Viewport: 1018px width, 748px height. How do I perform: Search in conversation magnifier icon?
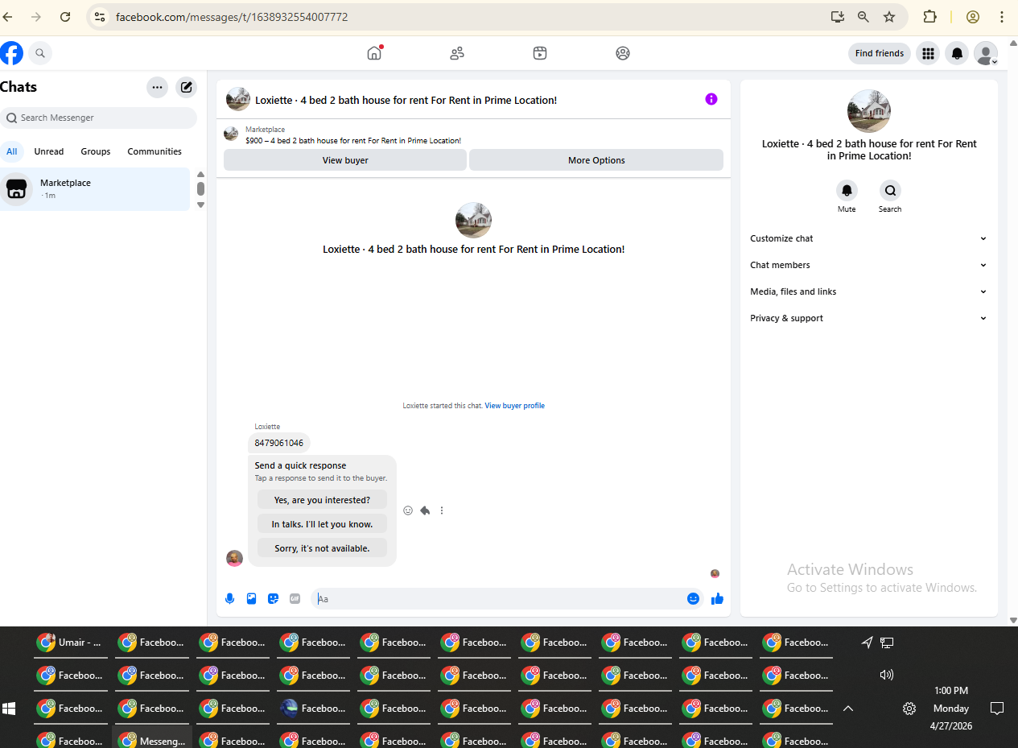pos(890,191)
